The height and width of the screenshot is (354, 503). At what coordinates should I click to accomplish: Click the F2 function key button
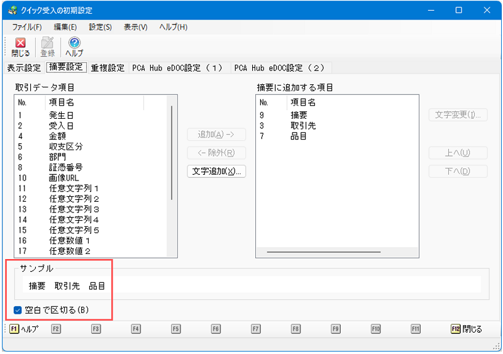56,329
